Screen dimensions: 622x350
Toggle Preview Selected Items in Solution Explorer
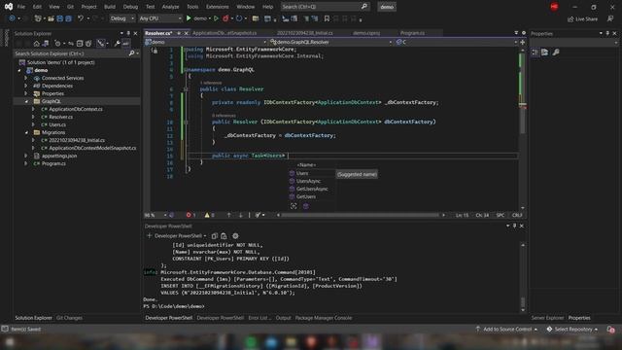(125, 43)
